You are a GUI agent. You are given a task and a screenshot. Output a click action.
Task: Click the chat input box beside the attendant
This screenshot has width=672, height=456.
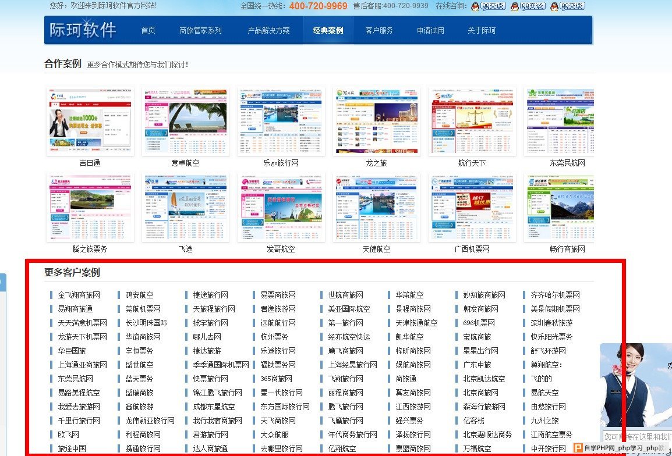coord(637,437)
